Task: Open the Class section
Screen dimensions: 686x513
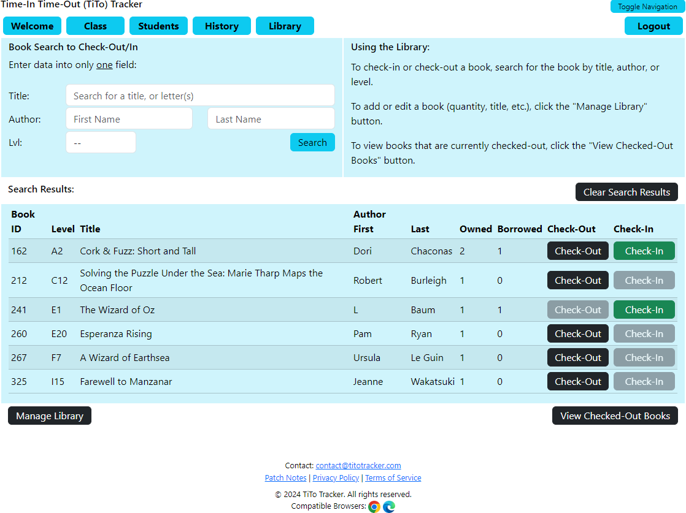Action: (95, 26)
